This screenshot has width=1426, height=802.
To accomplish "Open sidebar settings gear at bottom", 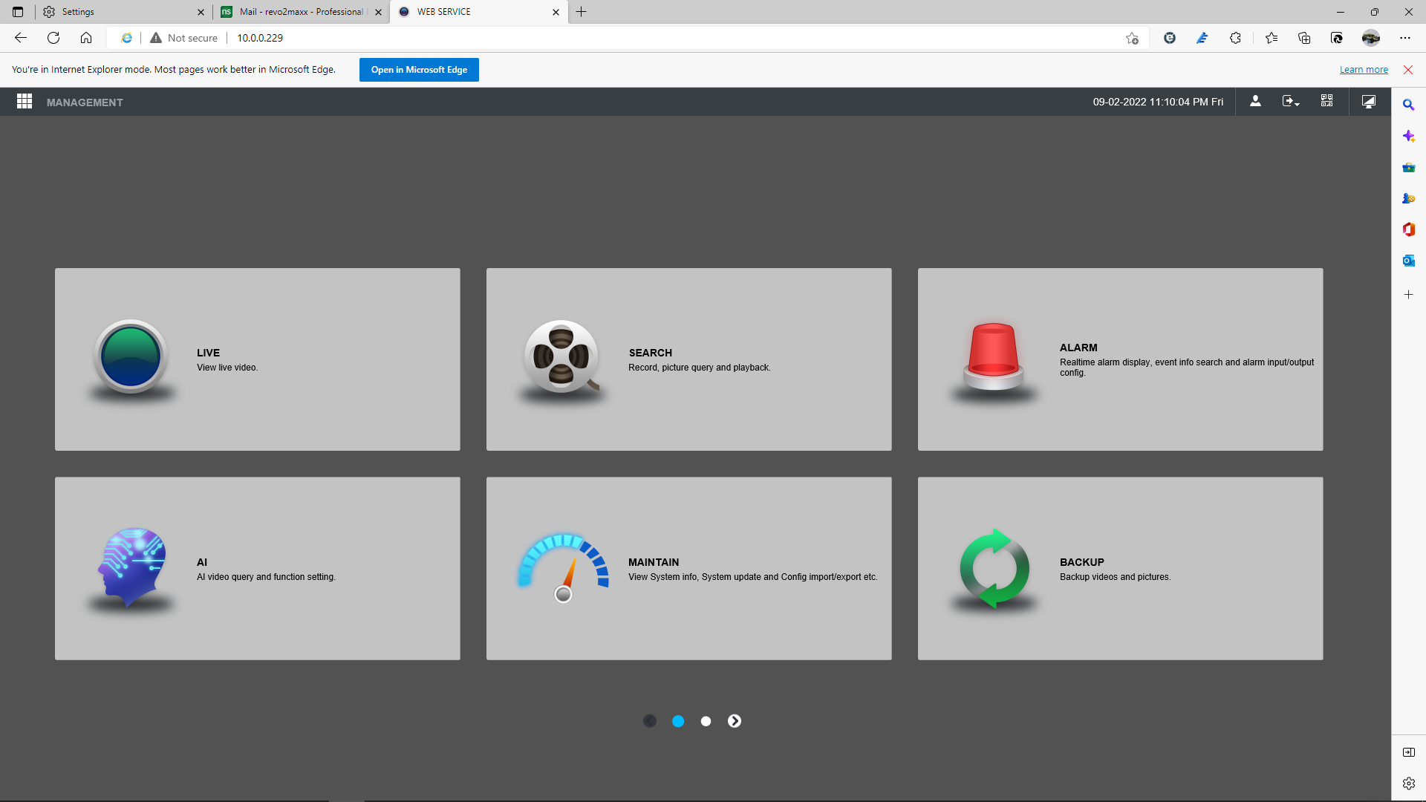I will tap(1408, 783).
